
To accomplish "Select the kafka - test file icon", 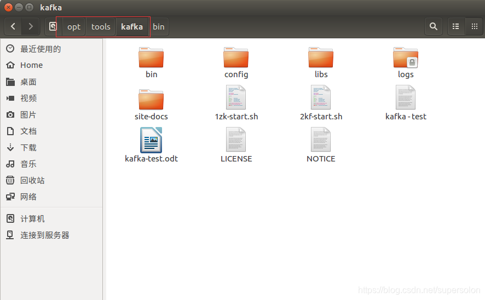I will point(406,97).
